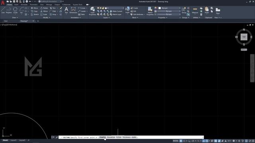The height and width of the screenshot is (143, 255).
Task: Expand the Block panel
Action: pos(135,17)
